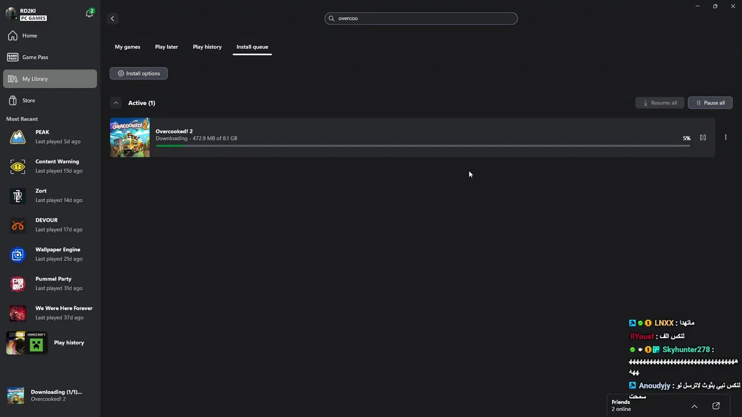
Task: Click the Overcooked! 2 title text
Action: pyautogui.click(x=174, y=131)
